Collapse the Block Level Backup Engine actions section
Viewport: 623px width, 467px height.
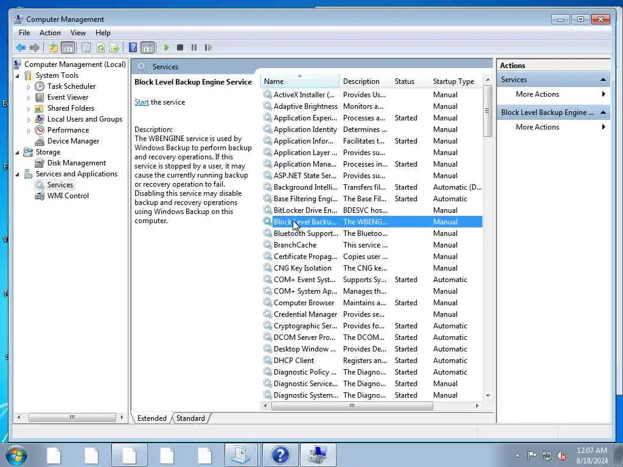point(603,112)
